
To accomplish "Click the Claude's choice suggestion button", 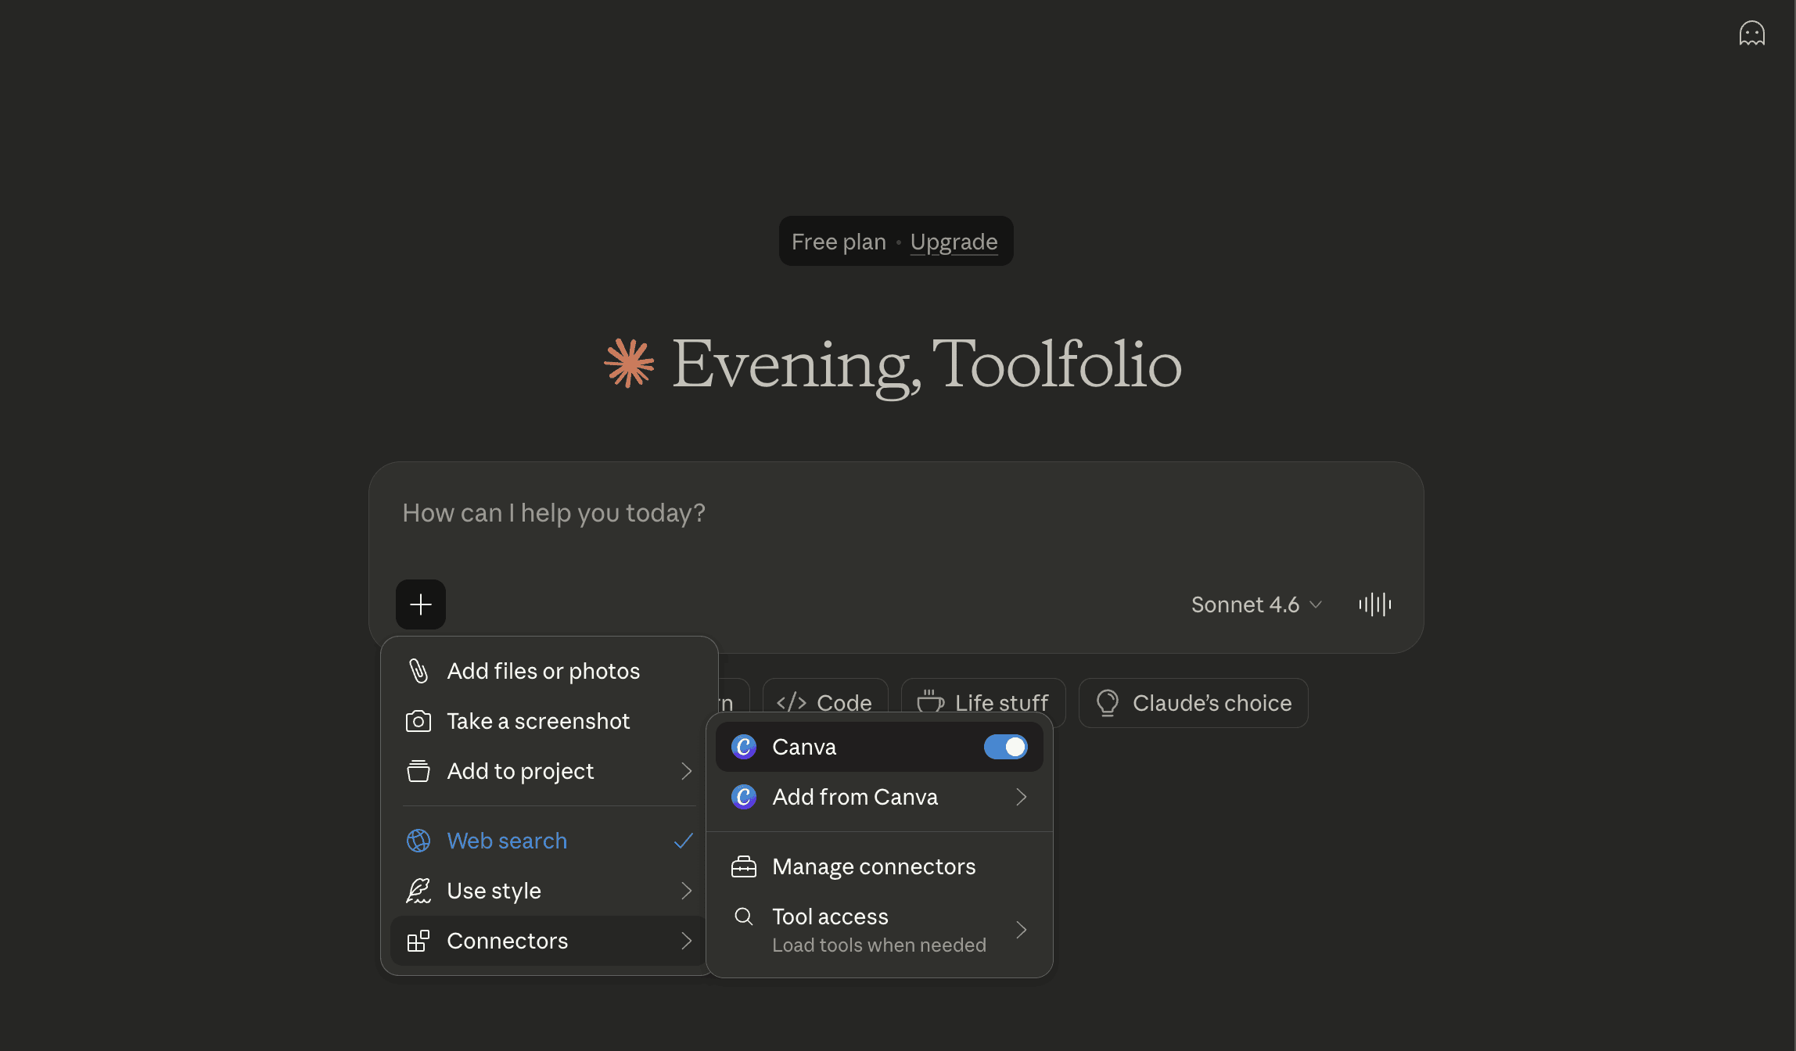I will pos(1193,703).
